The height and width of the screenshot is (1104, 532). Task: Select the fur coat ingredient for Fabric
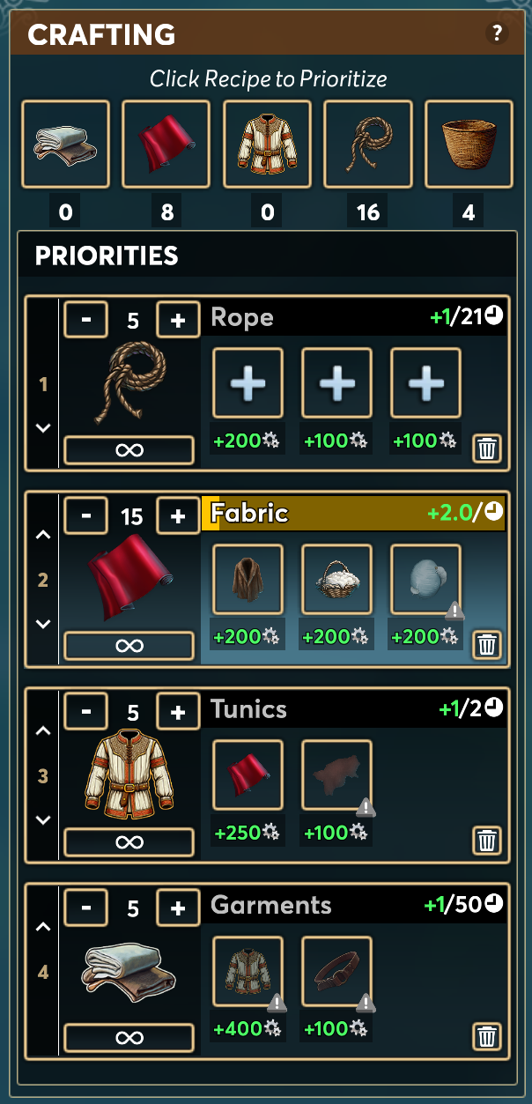click(x=248, y=579)
